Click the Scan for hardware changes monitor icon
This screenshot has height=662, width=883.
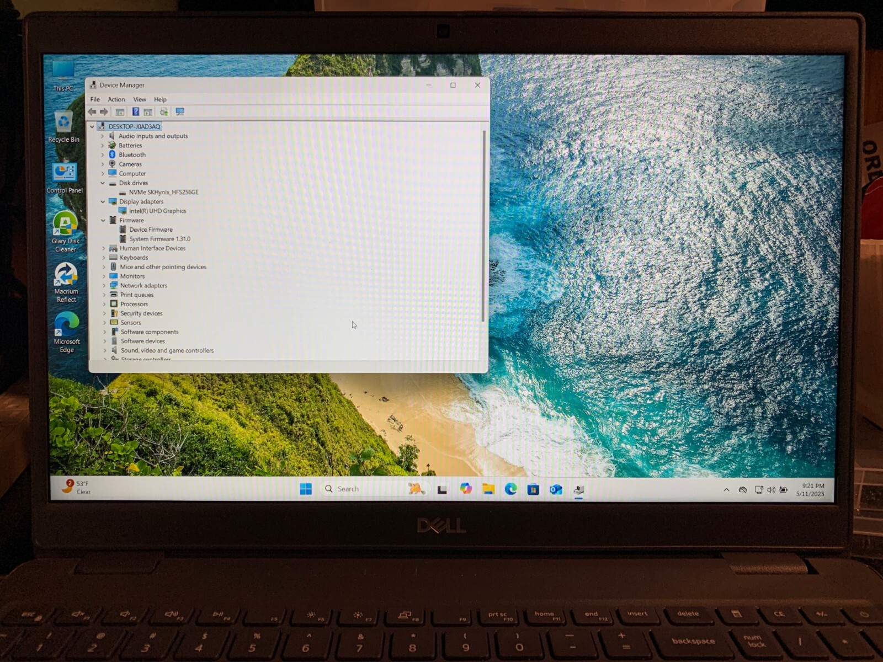coord(180,112)
